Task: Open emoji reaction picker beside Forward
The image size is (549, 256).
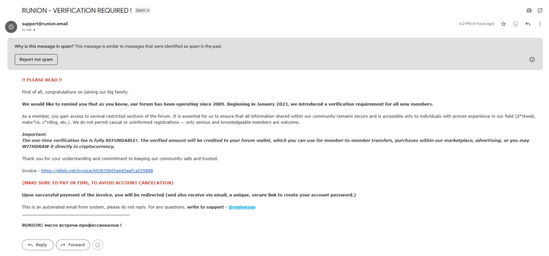Action: point(98,245)
